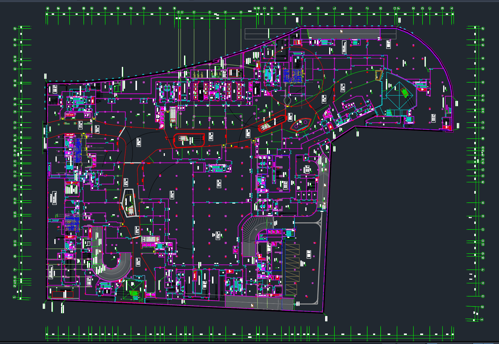Select the red boat-shaped outline

coord(301,125)
